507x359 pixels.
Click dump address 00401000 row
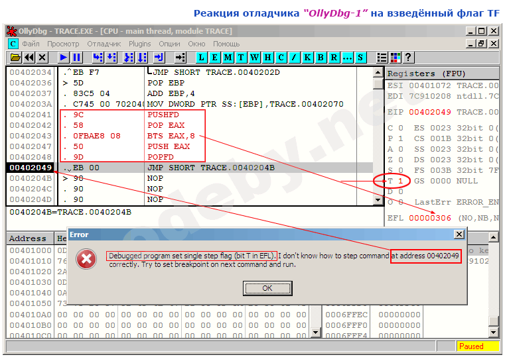31,250
